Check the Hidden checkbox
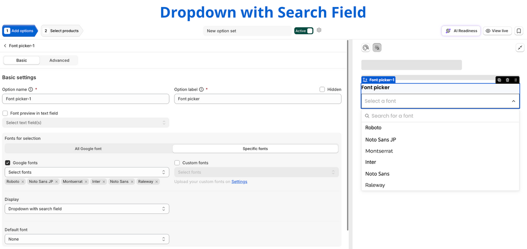The image size is (527, 249). [x=322, y=89]
